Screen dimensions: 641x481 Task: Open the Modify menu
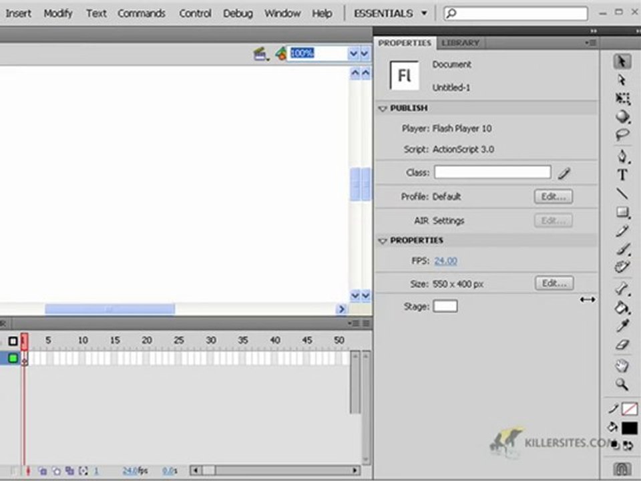click(58, 13)
